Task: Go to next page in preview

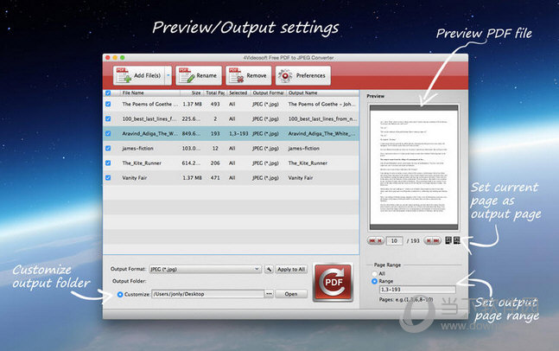Action: pos(429,241)
